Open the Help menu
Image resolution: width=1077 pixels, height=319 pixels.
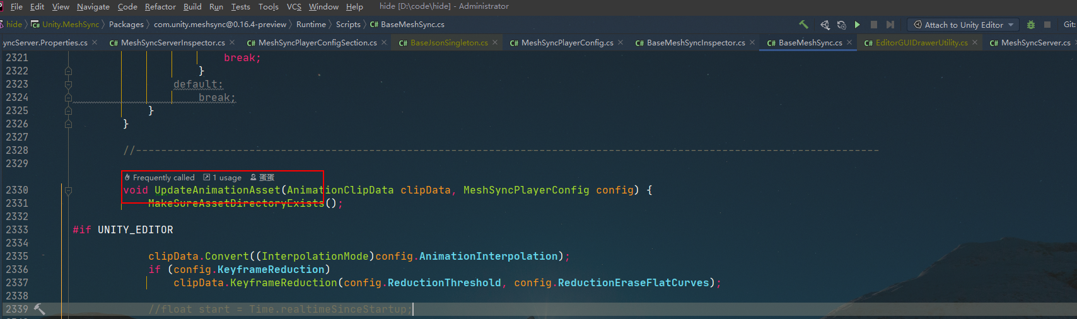click(354, 6)
